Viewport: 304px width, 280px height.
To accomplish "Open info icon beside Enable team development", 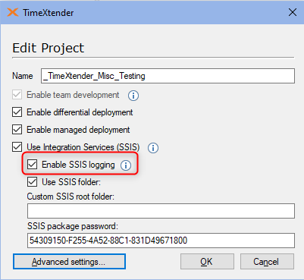I will [133, 96].
